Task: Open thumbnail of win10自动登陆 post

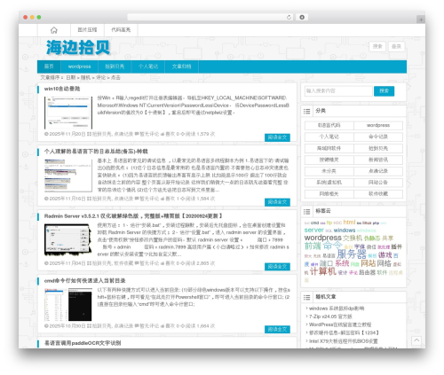Action: point(68,113)
